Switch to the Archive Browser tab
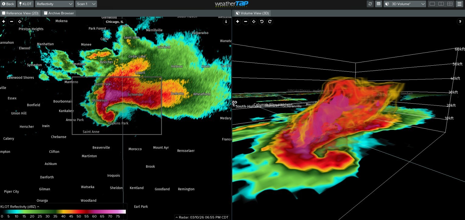This screenshot has width=465, height=220. (x=59, y=13)
